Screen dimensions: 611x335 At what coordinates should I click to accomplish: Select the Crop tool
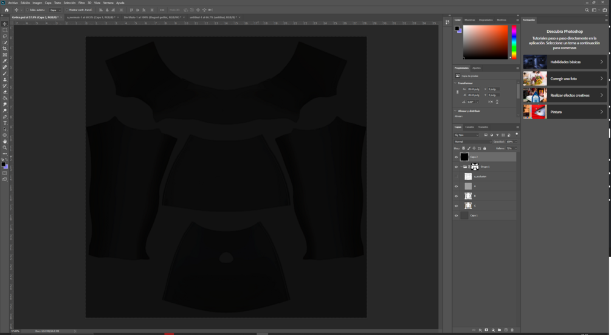pos(5,49)
